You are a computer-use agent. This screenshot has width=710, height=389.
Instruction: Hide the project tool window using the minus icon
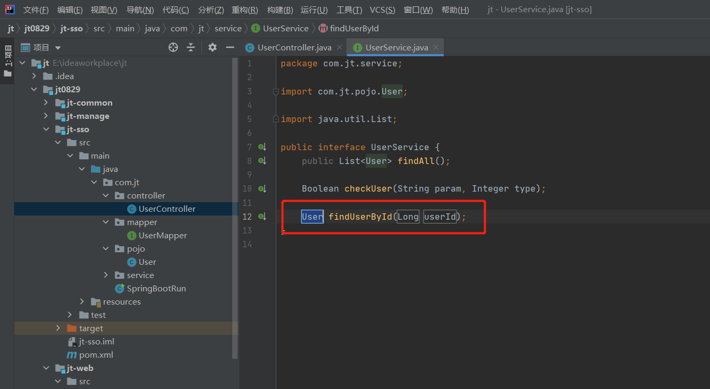230,47
